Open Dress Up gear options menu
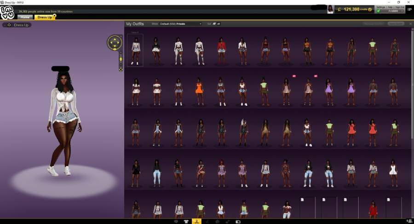This screenshot has width=414, height=224. pyautogui.click(x=9, y=25)
